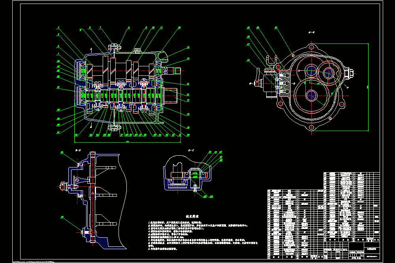Select the top flange bolt of main section view
This screenshot has height=263, width=395.
(x=115, y=47)
